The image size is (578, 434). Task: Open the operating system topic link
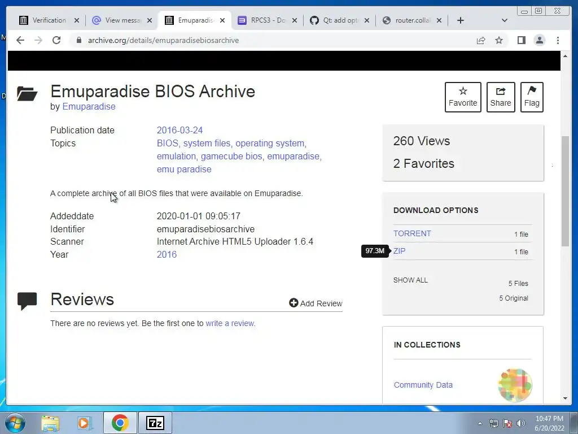click(x=270, y=143)
